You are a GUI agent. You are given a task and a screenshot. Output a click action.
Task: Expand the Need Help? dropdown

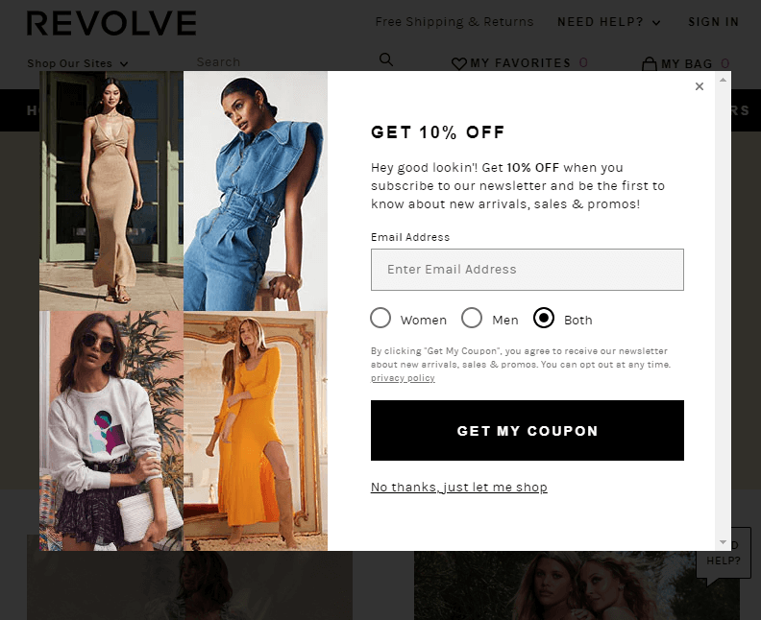608,22
